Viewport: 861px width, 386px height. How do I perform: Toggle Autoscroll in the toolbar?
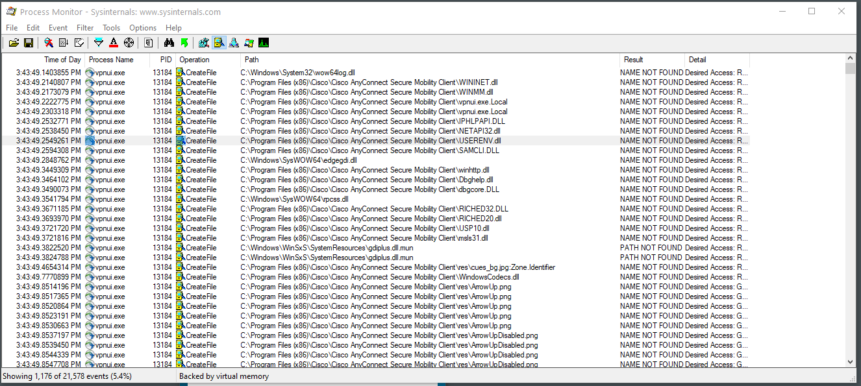(x=64, y=43)
